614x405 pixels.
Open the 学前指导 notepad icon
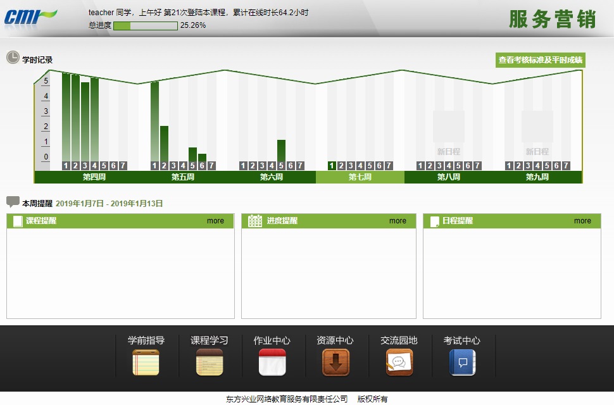[146, 363]
